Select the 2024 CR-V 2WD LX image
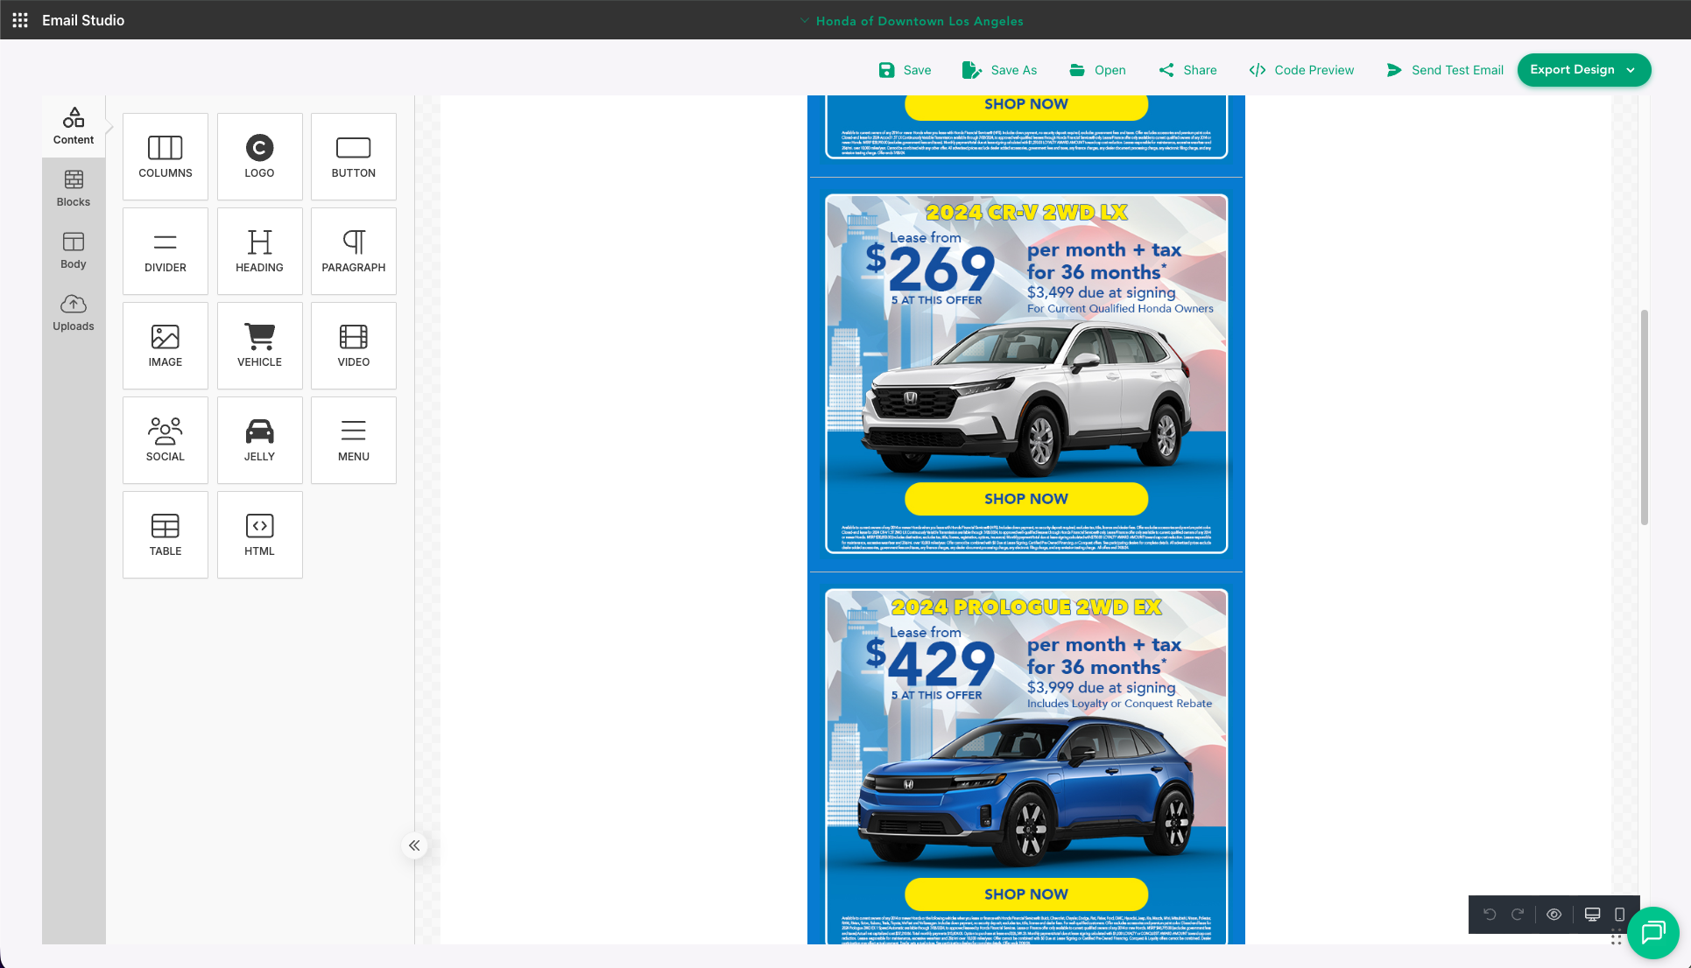This screenshot has width=1691, height=968. [x=1026, y=374]
